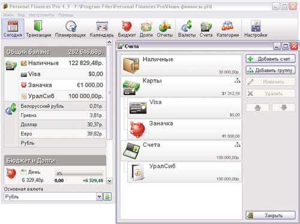300x224 pixels.
Task: Open the Категории categories icon
Action: 227,29
